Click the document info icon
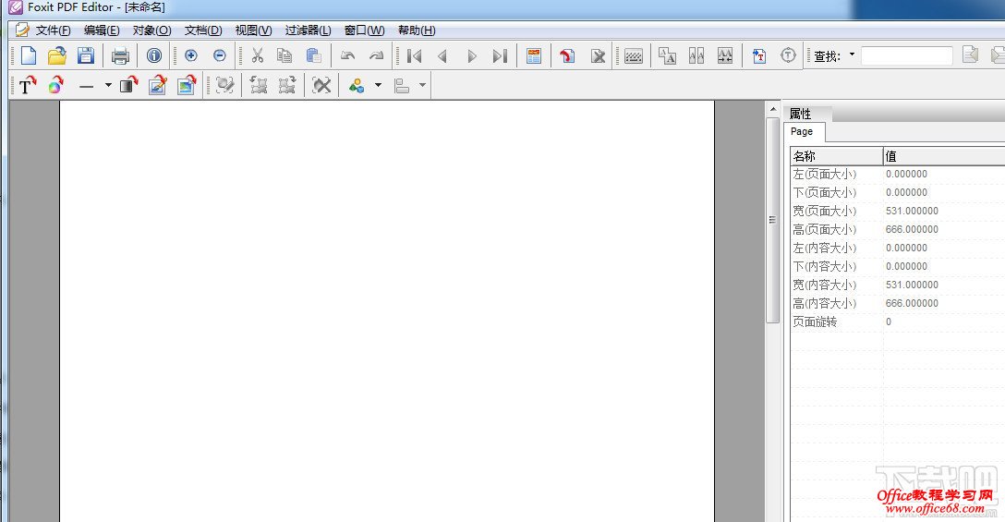This screenshot has height=522, width=1005. 154,56
